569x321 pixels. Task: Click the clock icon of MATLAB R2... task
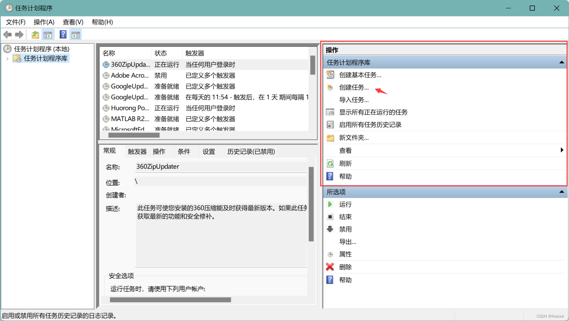tap(106, 119)
